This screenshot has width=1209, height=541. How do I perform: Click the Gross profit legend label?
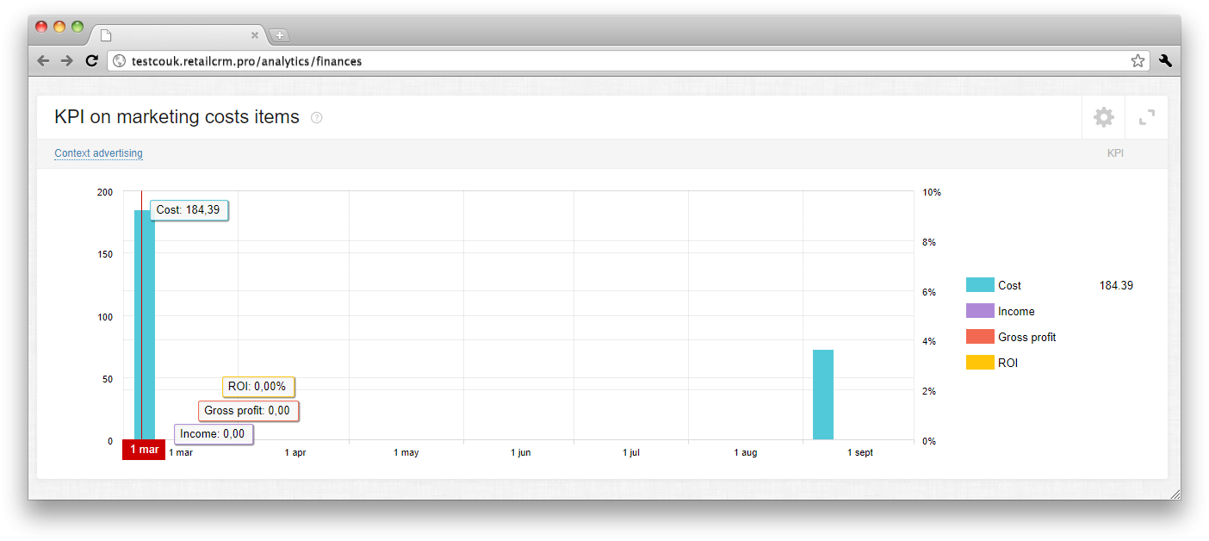1026,337
